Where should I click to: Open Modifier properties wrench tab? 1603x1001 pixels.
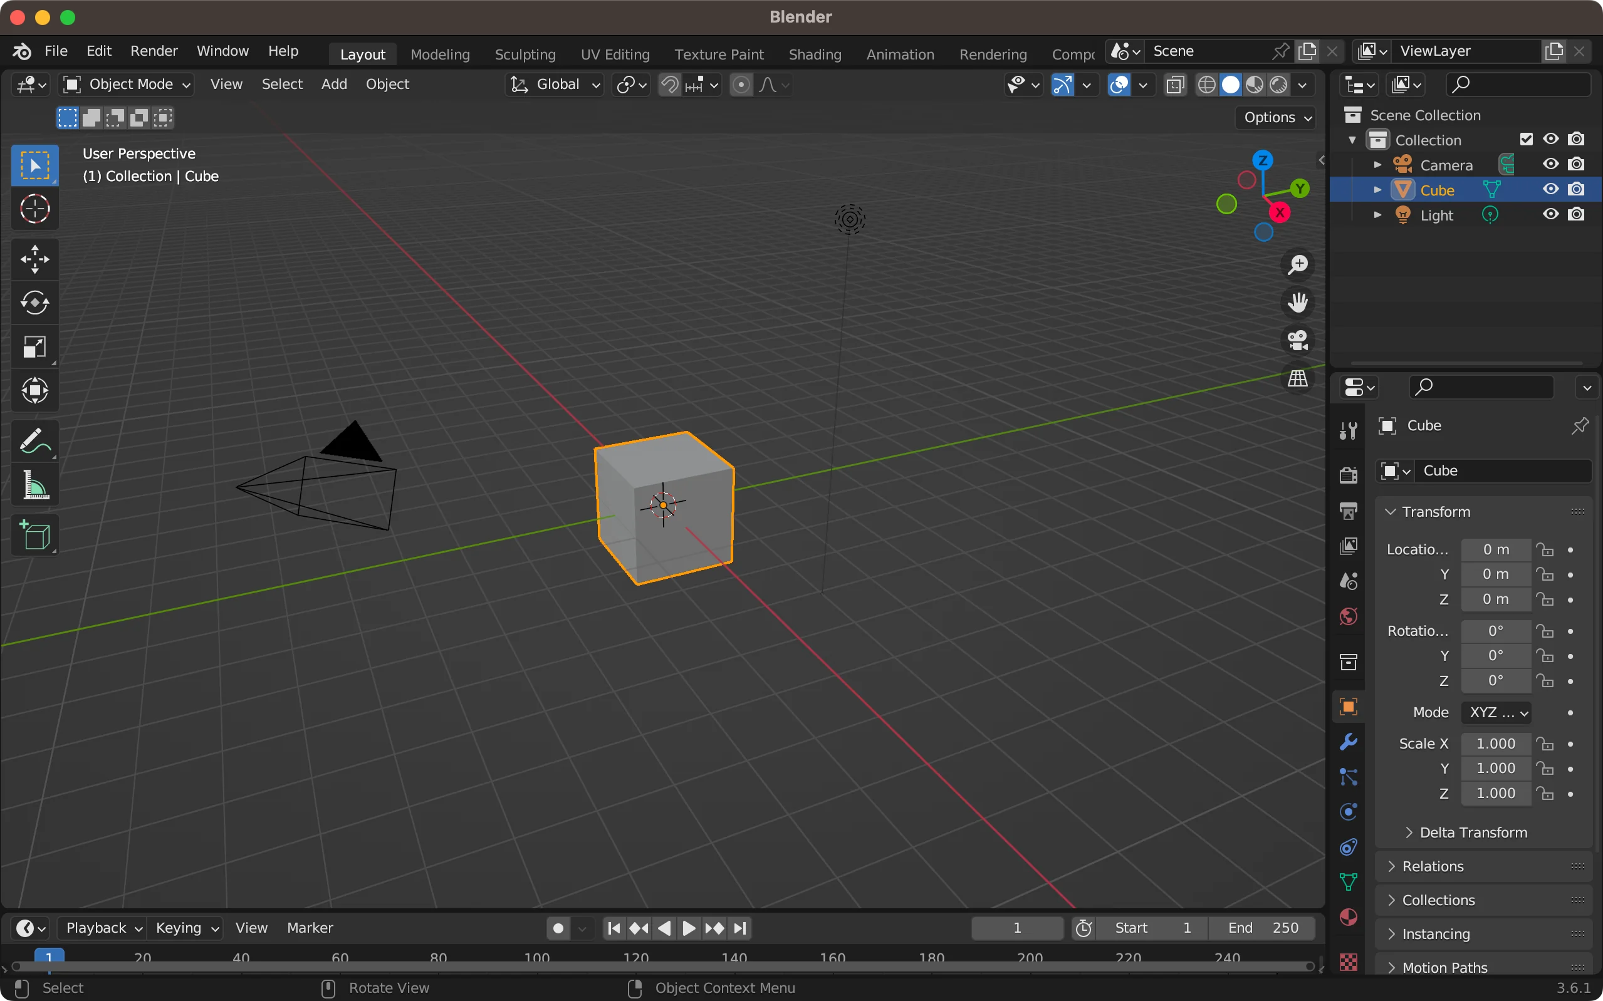[1348, 742]
